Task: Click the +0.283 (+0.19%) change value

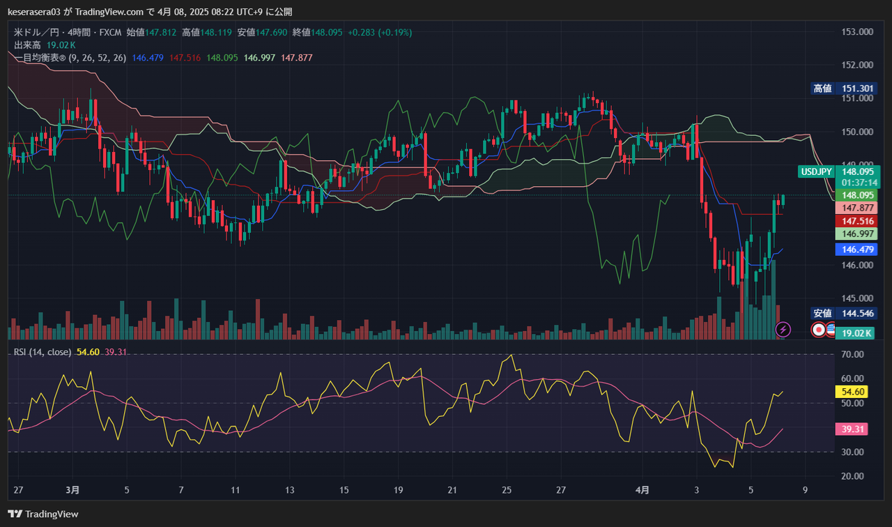Action: [380, 32]
